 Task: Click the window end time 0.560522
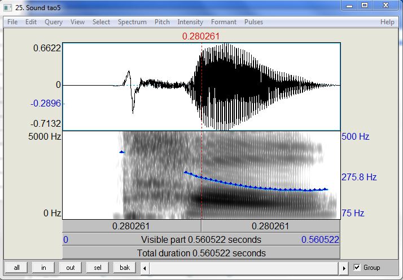pyautogui.click(x=320, y=239)
